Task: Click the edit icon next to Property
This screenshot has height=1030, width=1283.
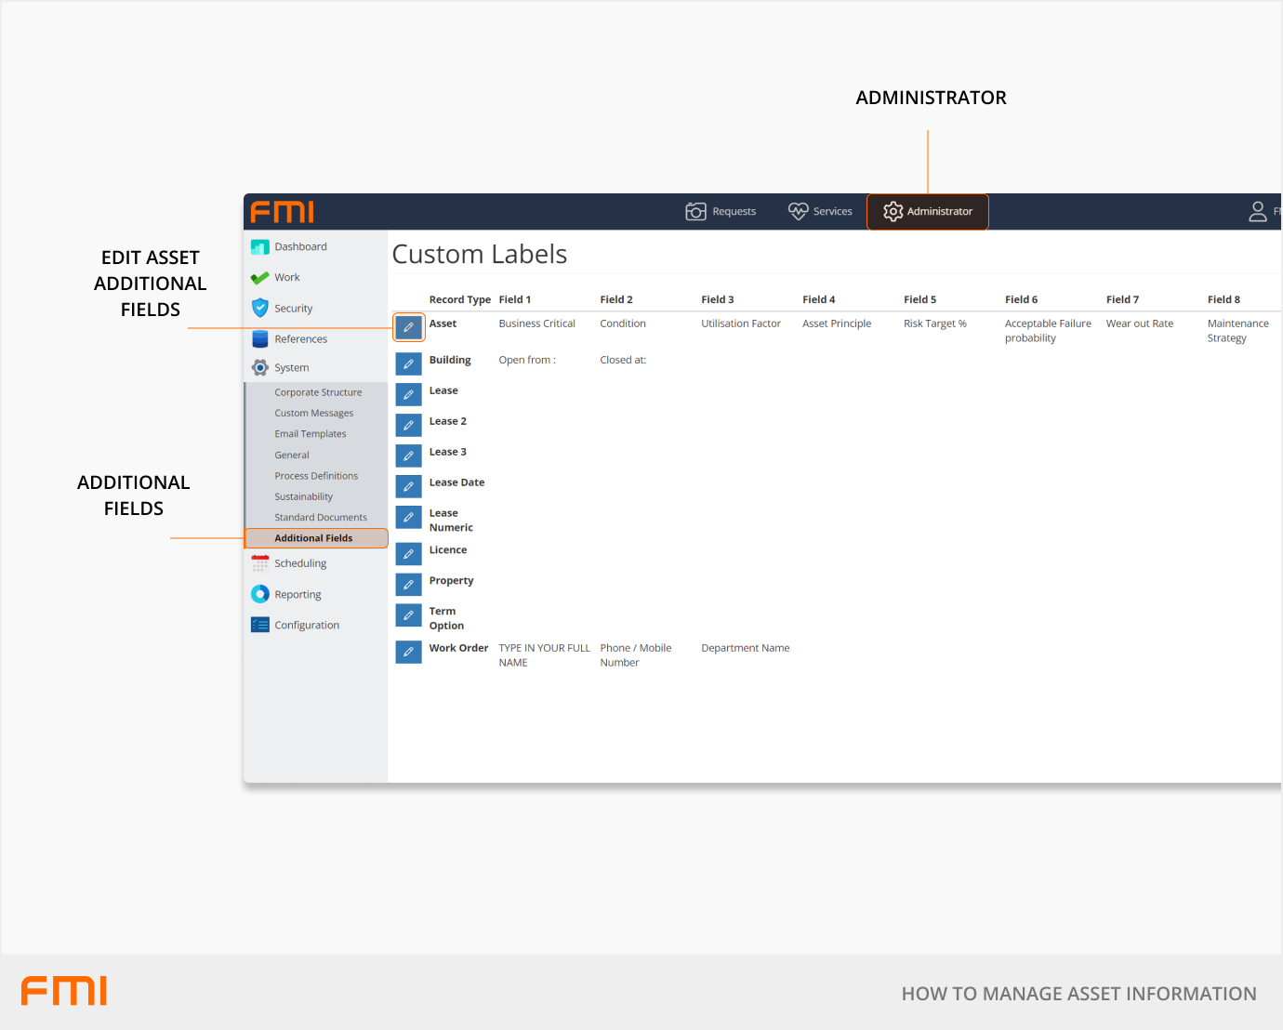Action: tap(408, 585)
